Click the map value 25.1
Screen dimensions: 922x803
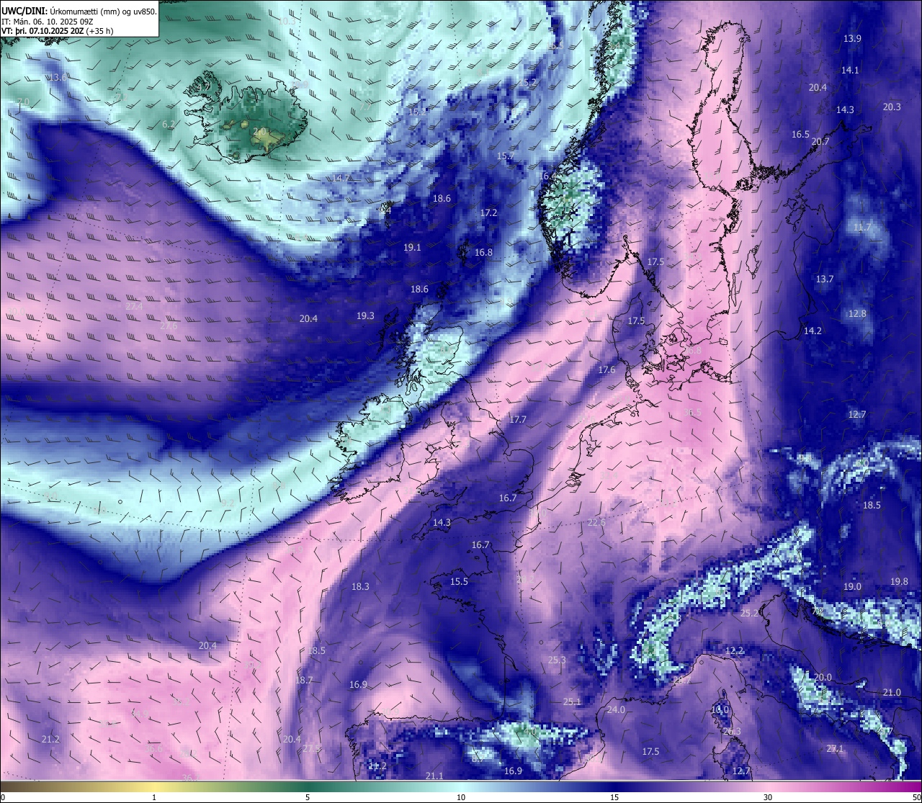coord(572,701)
